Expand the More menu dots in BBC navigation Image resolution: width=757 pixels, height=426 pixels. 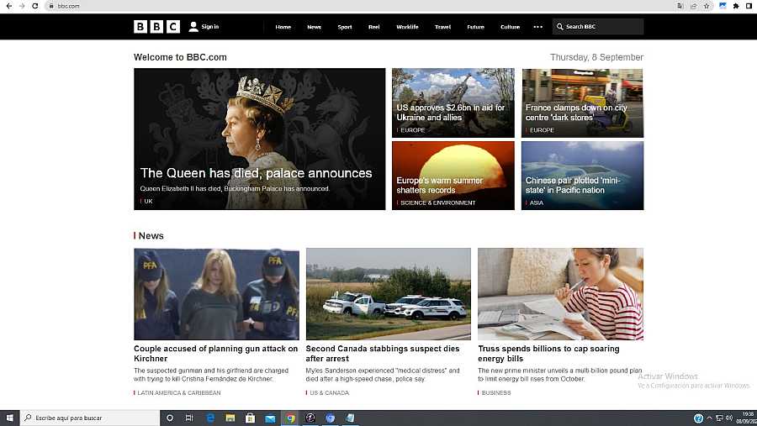538,27
